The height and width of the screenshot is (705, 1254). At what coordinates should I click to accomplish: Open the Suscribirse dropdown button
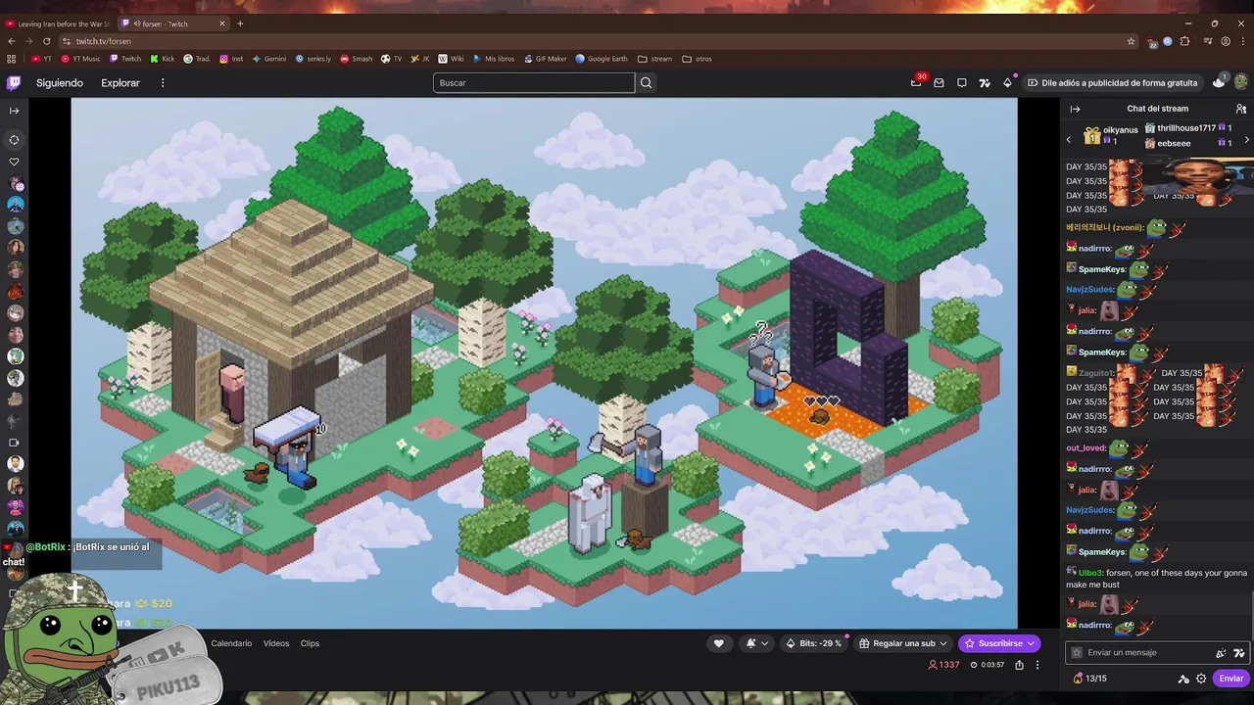[999, 643]
